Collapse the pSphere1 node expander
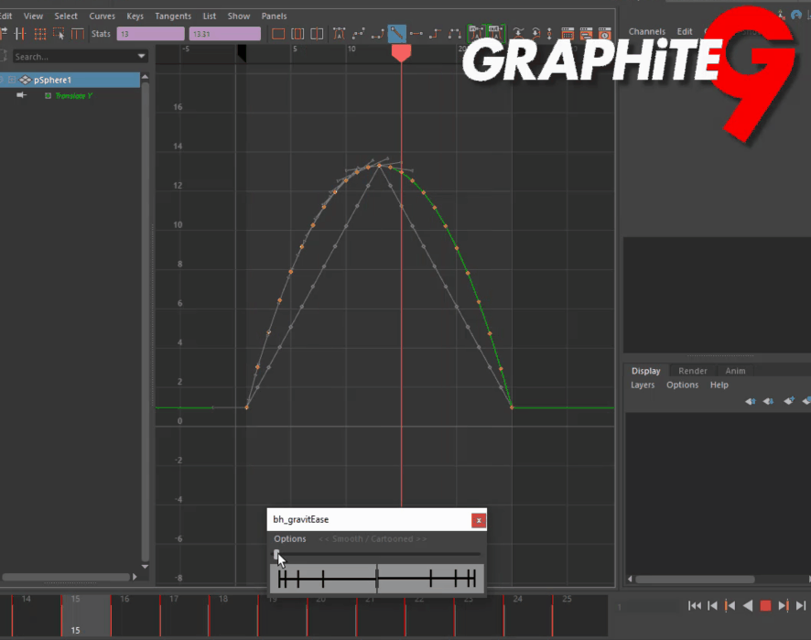Screen dimensions: 811x640 coord(12,80)
